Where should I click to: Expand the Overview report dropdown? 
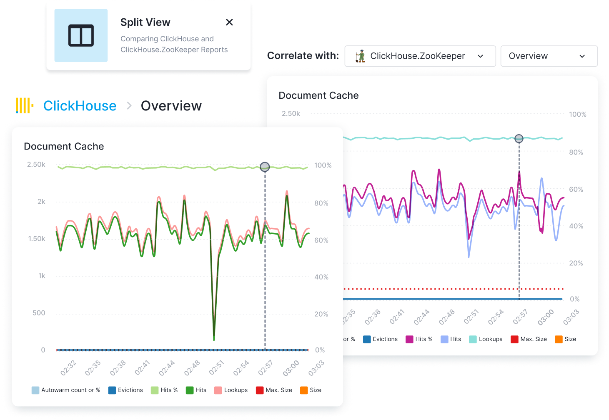point(549,56)
